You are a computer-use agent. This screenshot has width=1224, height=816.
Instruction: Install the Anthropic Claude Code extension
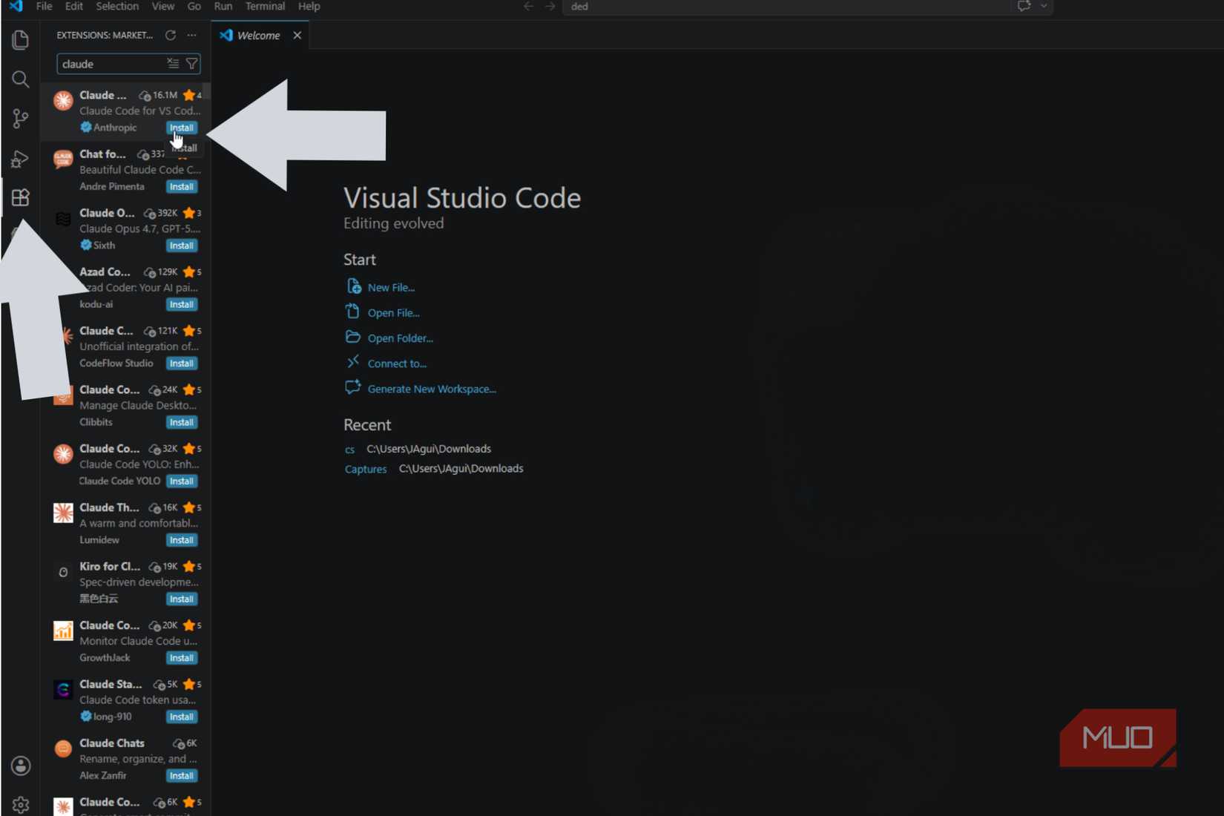tap(182, 128)
